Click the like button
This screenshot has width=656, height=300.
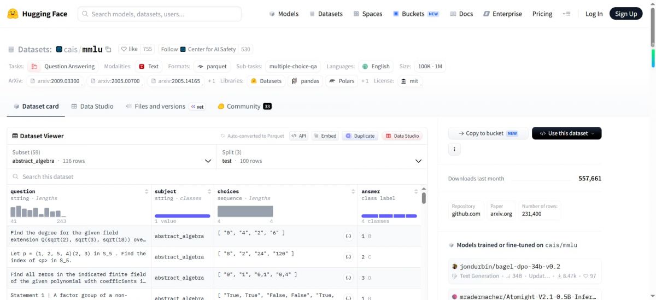pyautogui.click(x=128, y=49)
